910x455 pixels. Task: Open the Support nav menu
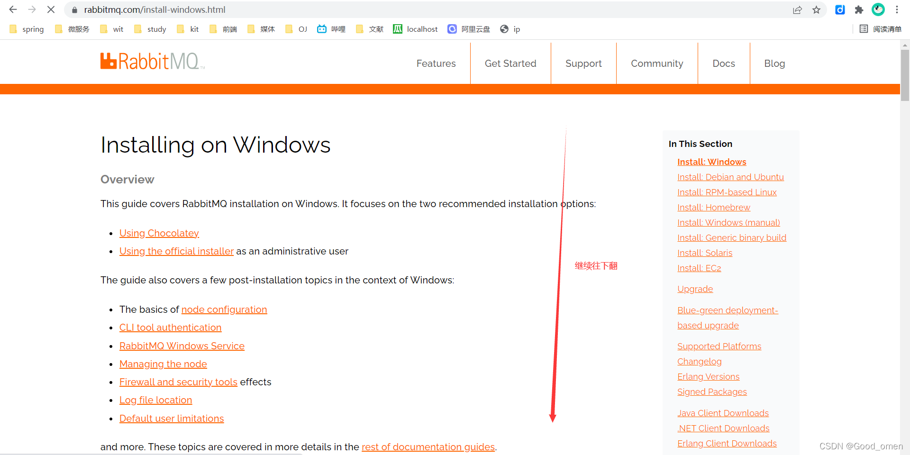pos(583,64)
